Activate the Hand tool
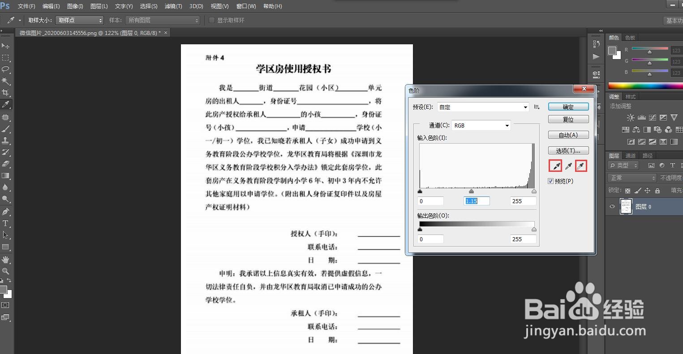The height and width of the screenshot is (354, 683). click(x=6, y=259)
